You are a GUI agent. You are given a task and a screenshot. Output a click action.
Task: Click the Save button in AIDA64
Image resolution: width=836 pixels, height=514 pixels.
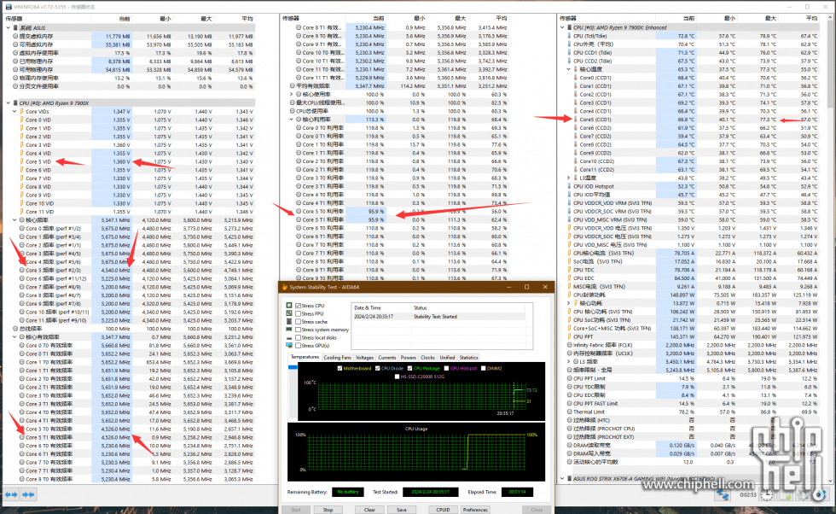point(402,510)
